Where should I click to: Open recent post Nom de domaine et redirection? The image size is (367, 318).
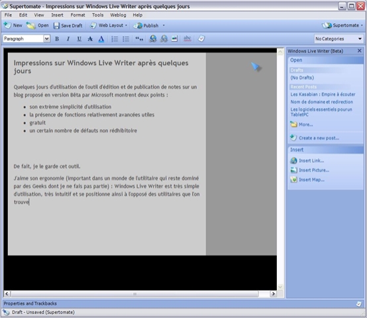(321, 102)
